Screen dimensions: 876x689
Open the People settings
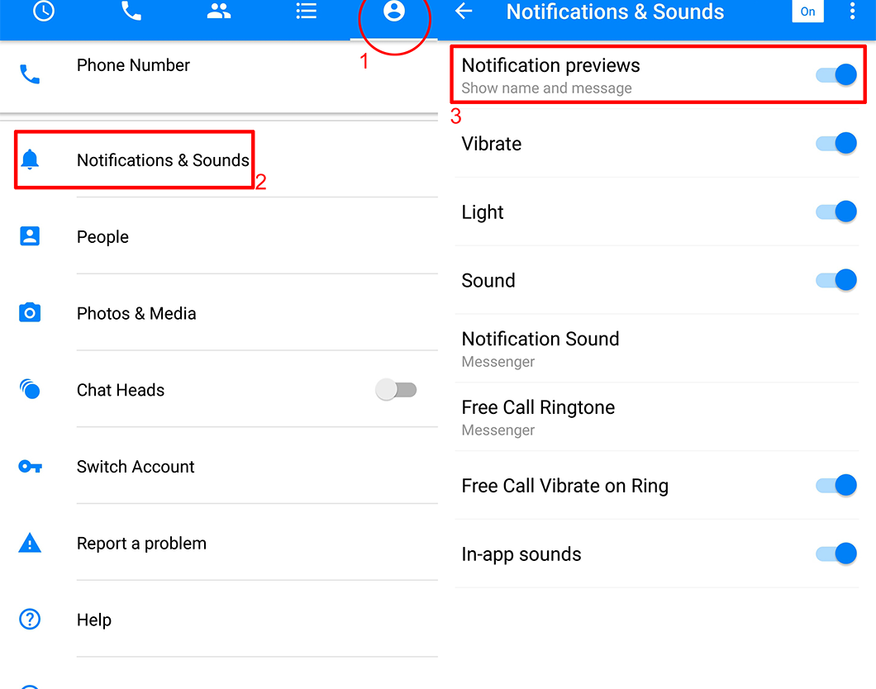[219, 236]
